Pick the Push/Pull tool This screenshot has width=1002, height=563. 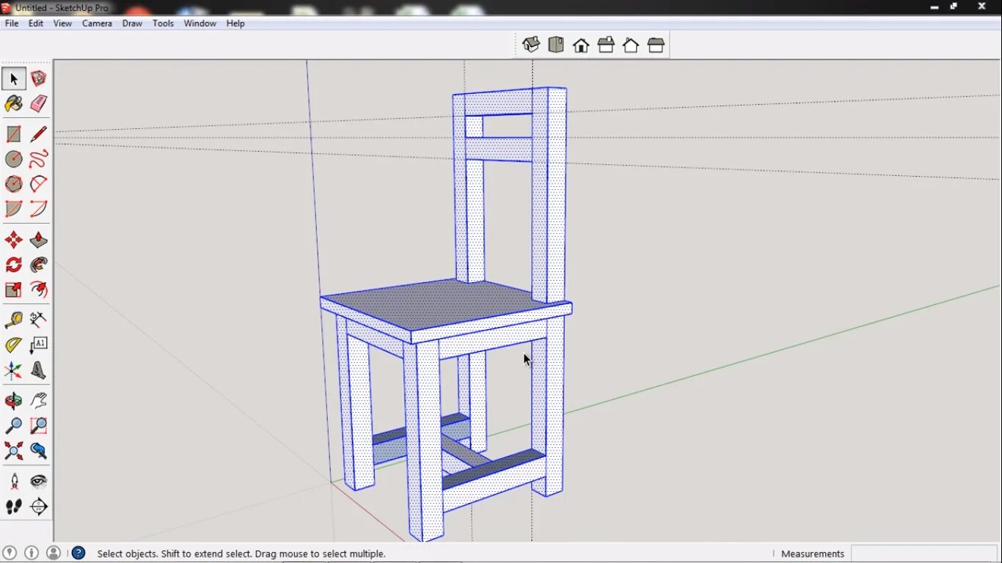pos(39,240)
